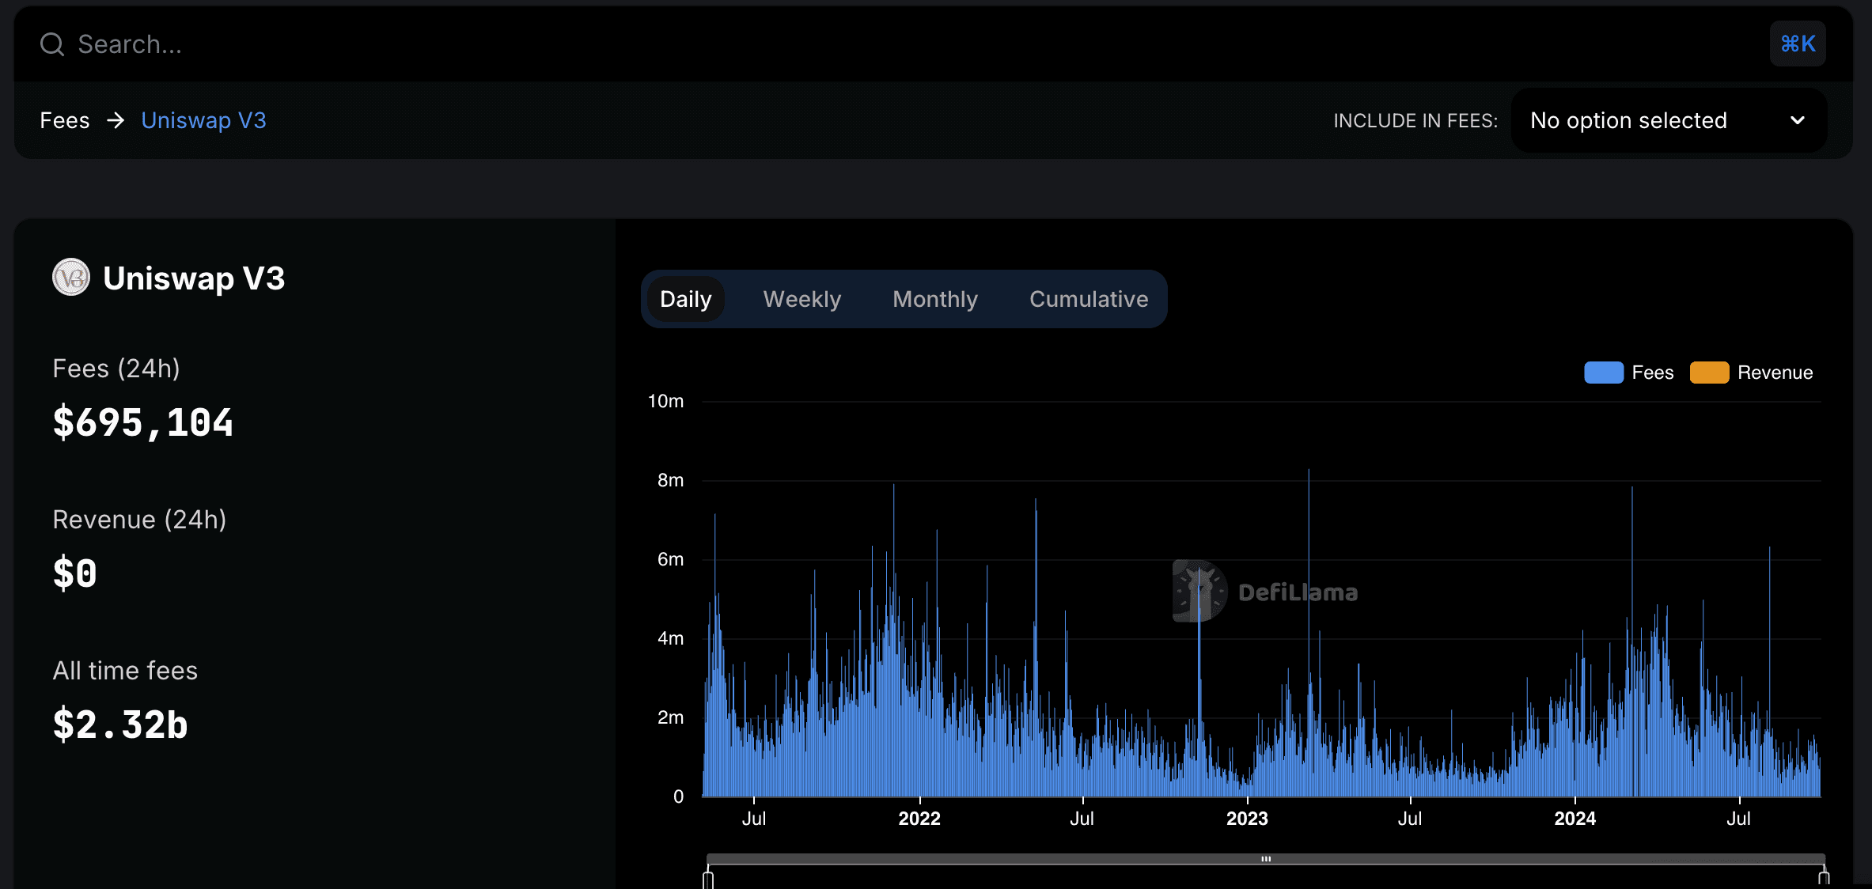Click the All time fees label

pyautogui.click(x=125, y=671)
